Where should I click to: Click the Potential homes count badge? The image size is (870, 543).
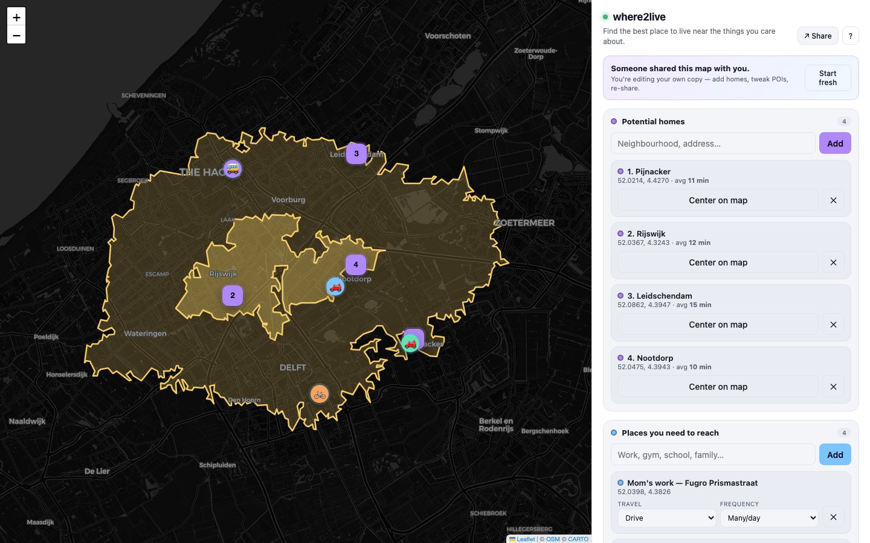click(x=844, y=121)
